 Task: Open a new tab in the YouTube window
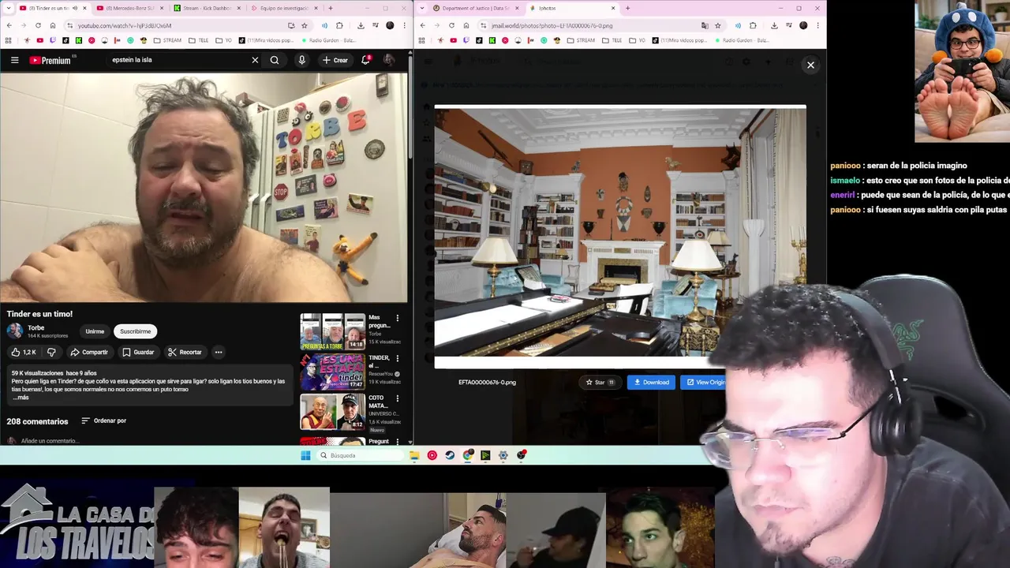[330, 8]
